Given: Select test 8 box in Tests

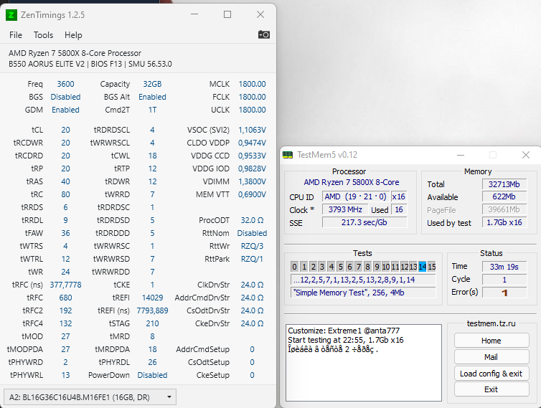Looking at the screenshot, I should pos(368,267).
